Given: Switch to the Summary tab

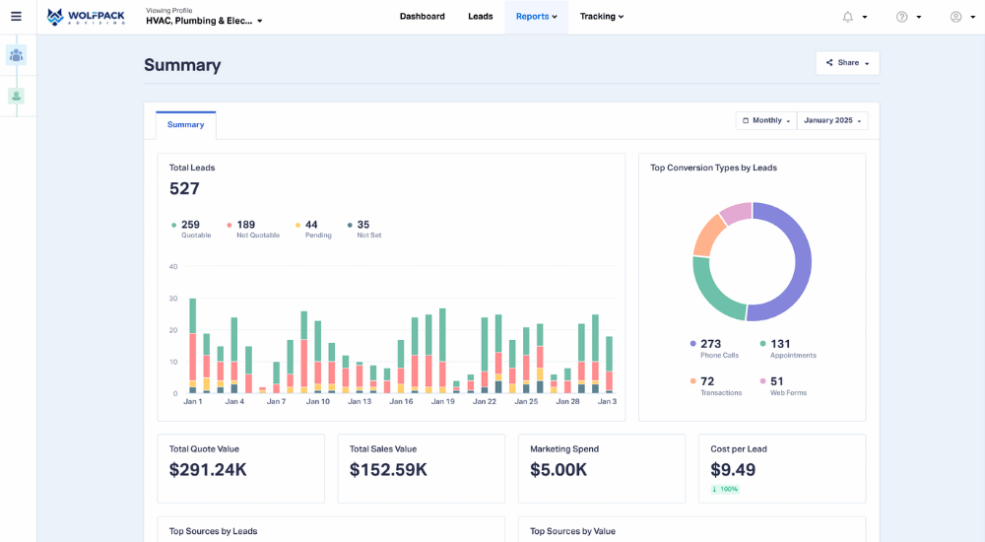Looking at the screenshot, I should pos(185,125).
